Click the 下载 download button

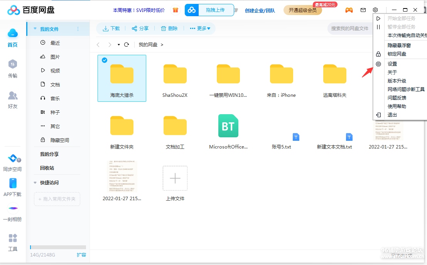pyautogui.click(x=111, y=28)
